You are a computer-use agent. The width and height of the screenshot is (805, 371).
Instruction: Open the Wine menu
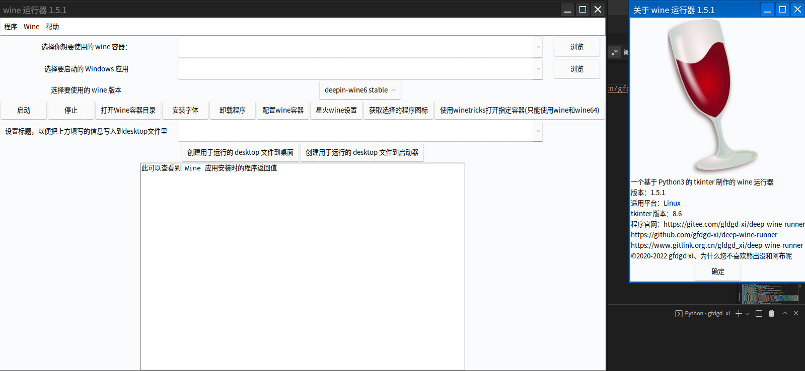(31, 27)
